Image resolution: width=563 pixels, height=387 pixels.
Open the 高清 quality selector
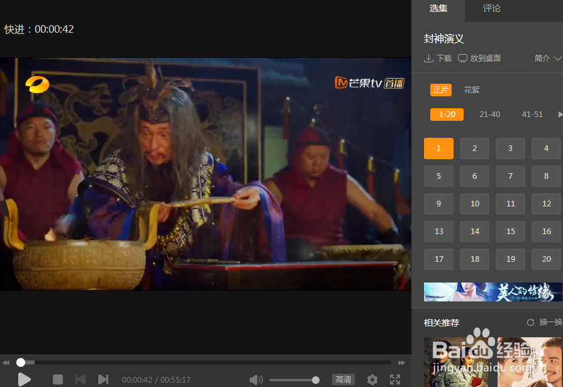point(343,379)
